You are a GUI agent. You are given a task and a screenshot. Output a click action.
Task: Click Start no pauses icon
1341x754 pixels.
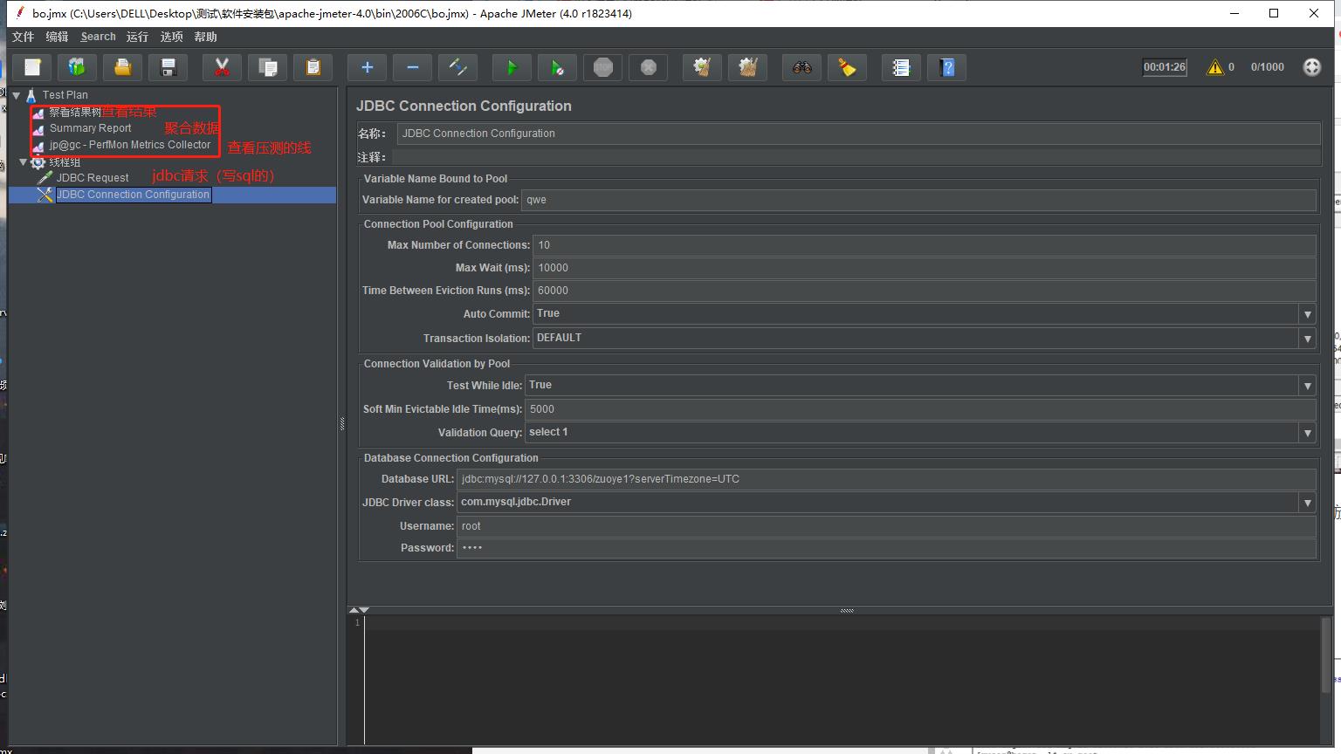557,67
